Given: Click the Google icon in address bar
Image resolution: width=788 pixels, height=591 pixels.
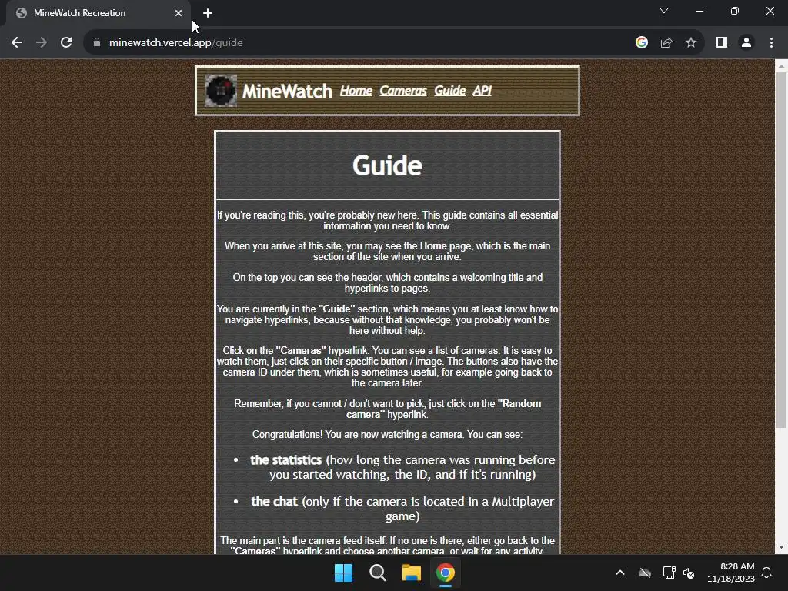Looking at the screenshot, I should pyautogui.click(x=642, y=43).
